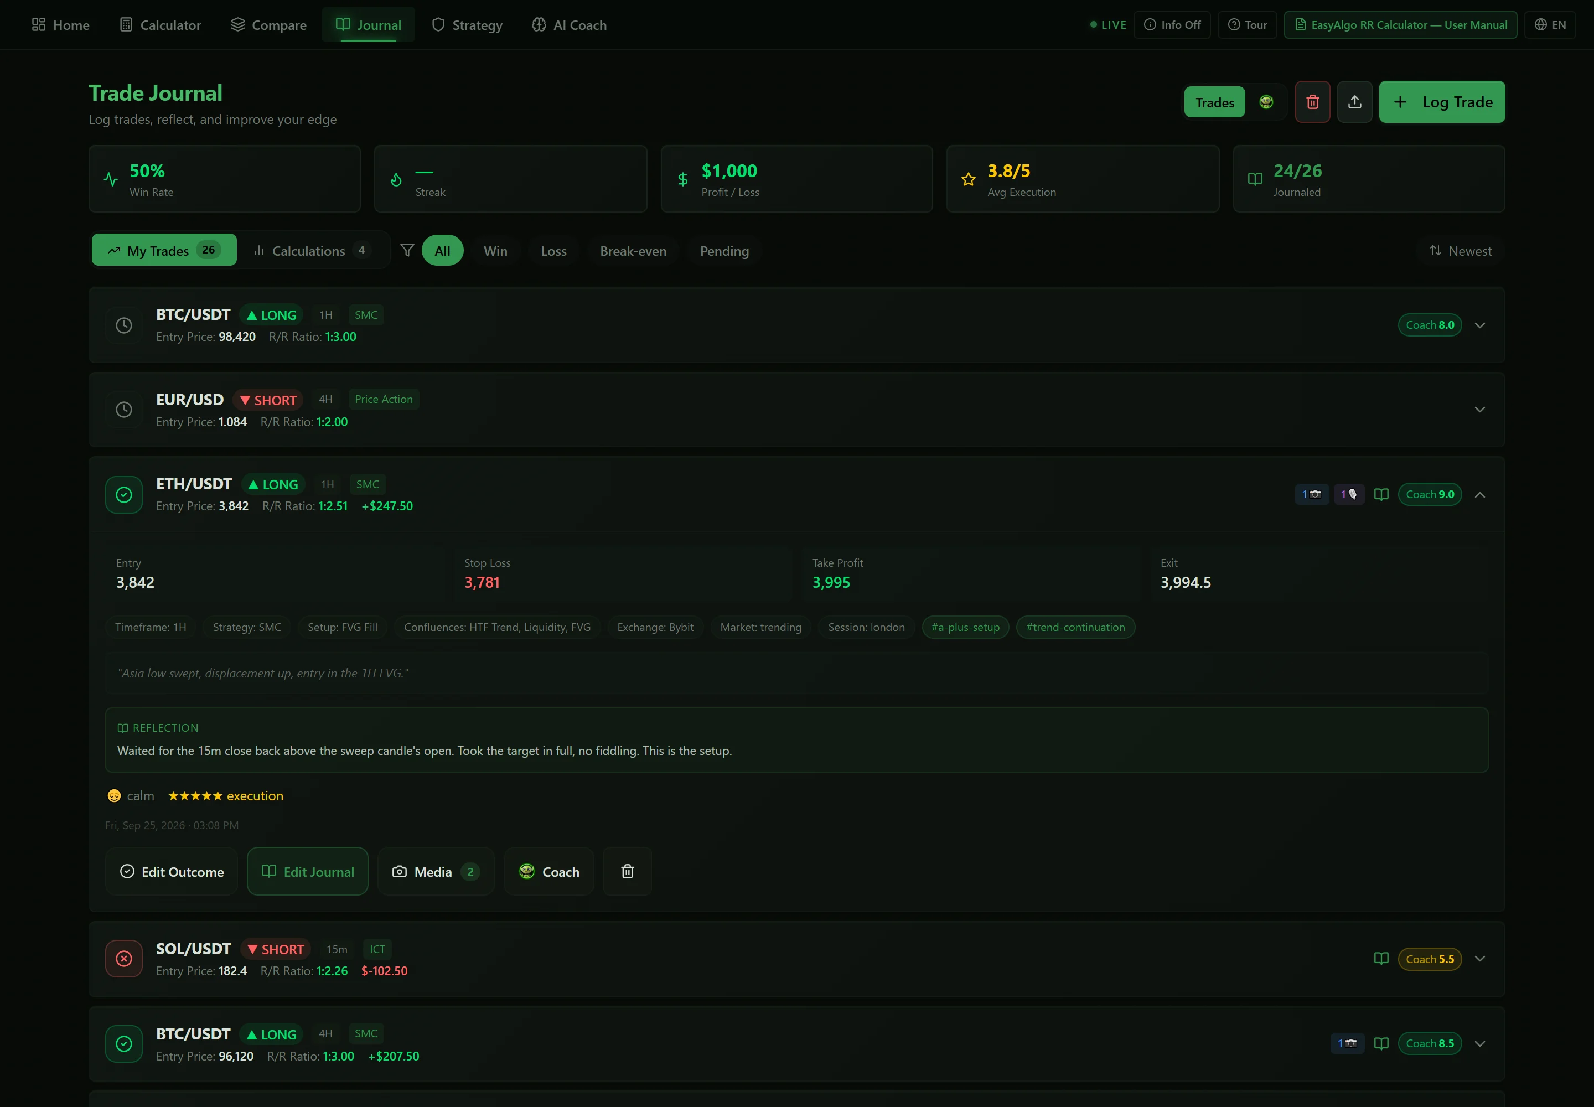Screen dimensions: 1594x1107
Task: Click the Edit Journal button
Action: pyautogui.click(x=307, y=871)
